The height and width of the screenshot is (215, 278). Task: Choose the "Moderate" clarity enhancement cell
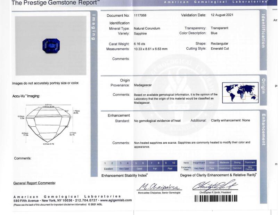pos(224,162)
